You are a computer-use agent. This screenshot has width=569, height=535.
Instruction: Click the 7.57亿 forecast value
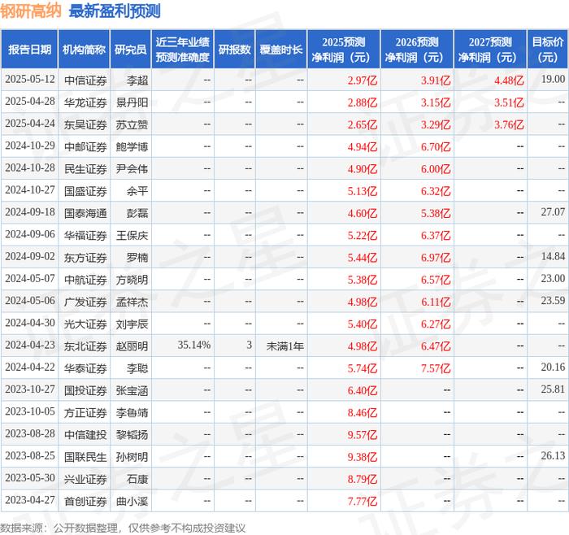click(x=436, y=368)
